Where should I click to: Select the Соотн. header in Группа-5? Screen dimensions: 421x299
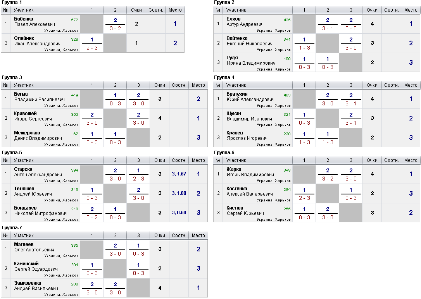[179, 160]
